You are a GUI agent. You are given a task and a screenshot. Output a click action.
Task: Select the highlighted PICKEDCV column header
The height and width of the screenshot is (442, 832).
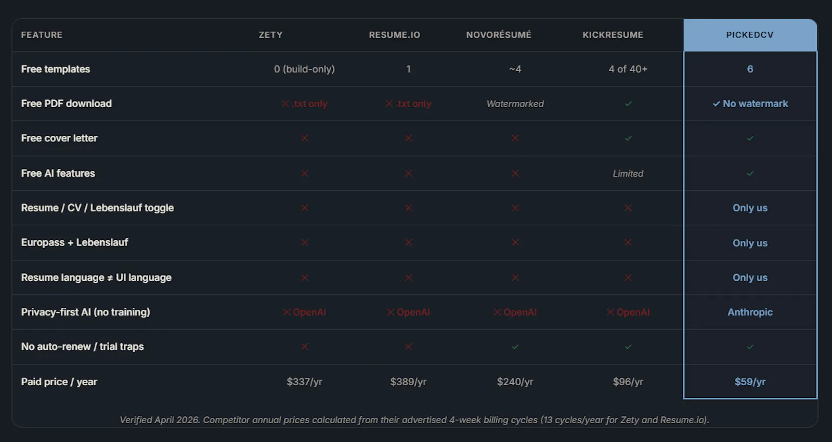(750, 35)
